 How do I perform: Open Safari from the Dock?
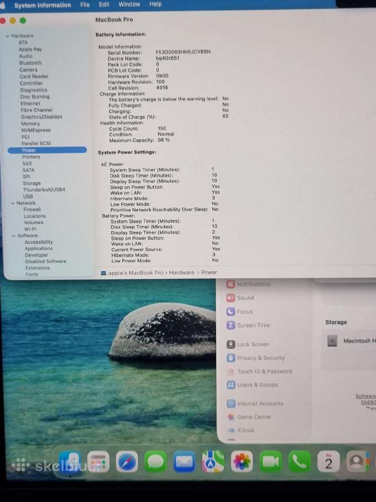pos(127,461)
